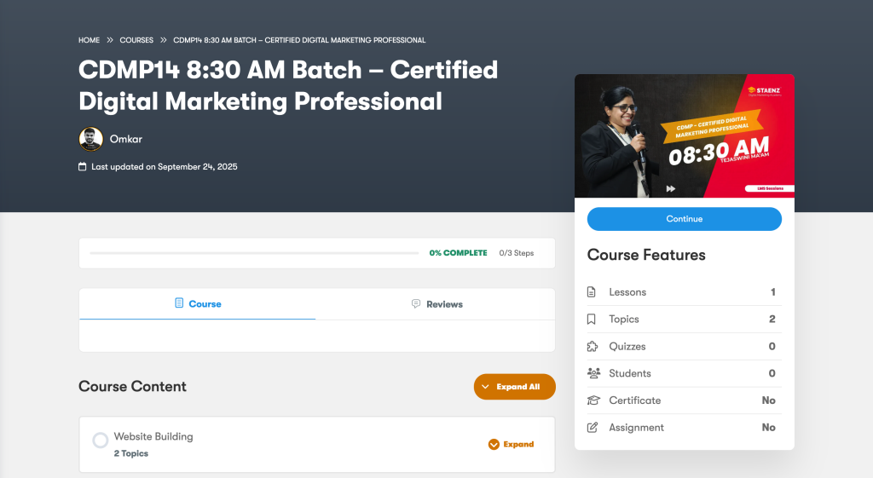Click the Topics bookmark icon
Screen dimensions: 873x478
pos(592,320)
